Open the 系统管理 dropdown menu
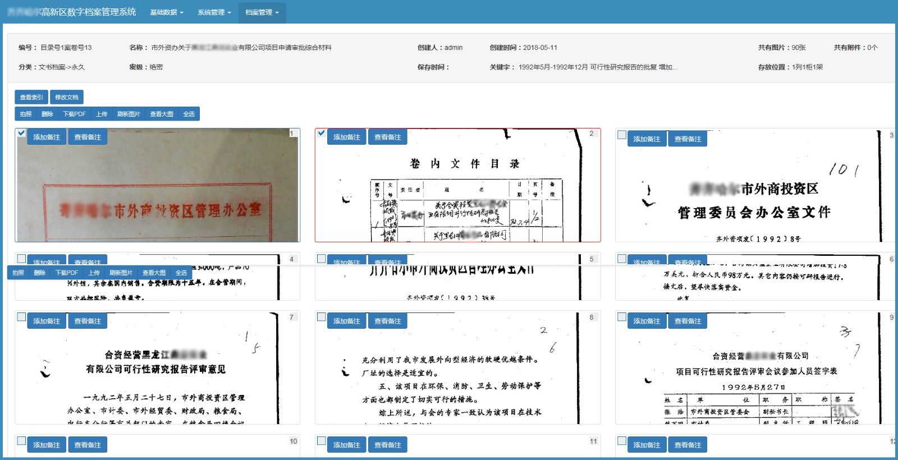The width and height of the screenshot is (898, 460). [x=214, y=12]
